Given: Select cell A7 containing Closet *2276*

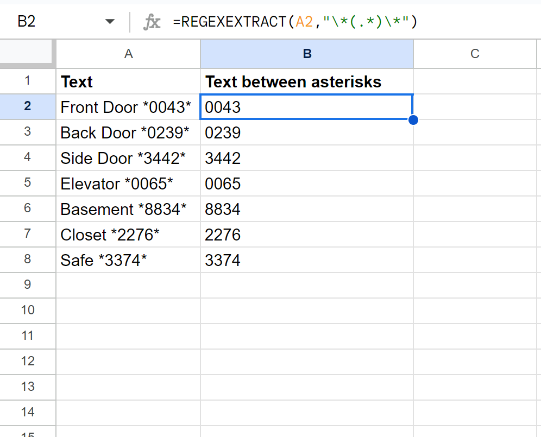Looking at the screenshot, I should [128, 235].
